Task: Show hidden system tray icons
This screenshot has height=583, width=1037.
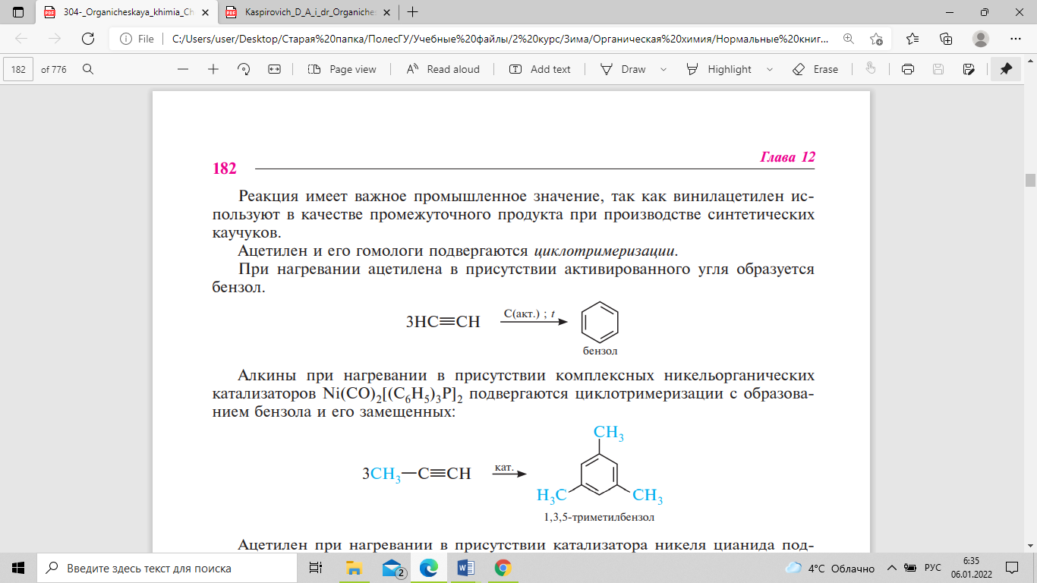Action: click(x=894, y=568)
